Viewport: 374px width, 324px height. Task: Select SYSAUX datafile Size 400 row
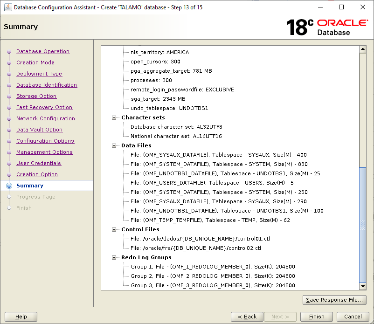219,155
